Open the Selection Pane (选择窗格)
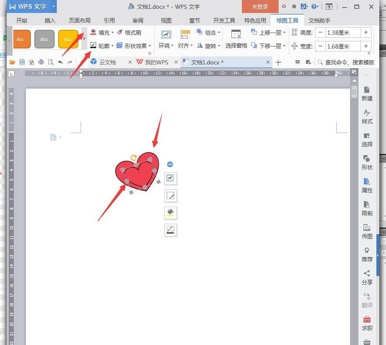The height and width of the screenshot is (345, 386). click(236, 39)
